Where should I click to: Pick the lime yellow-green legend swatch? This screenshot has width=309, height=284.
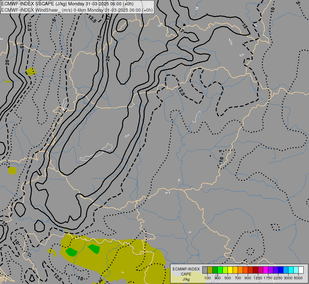click(x=225, y=270)
